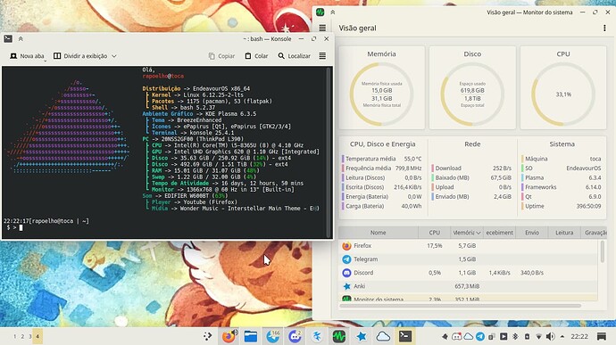Viewport: 616px width, 345px height.
Task: Click the Temperatura média value 55,0 °C
Action: point(412,159)
